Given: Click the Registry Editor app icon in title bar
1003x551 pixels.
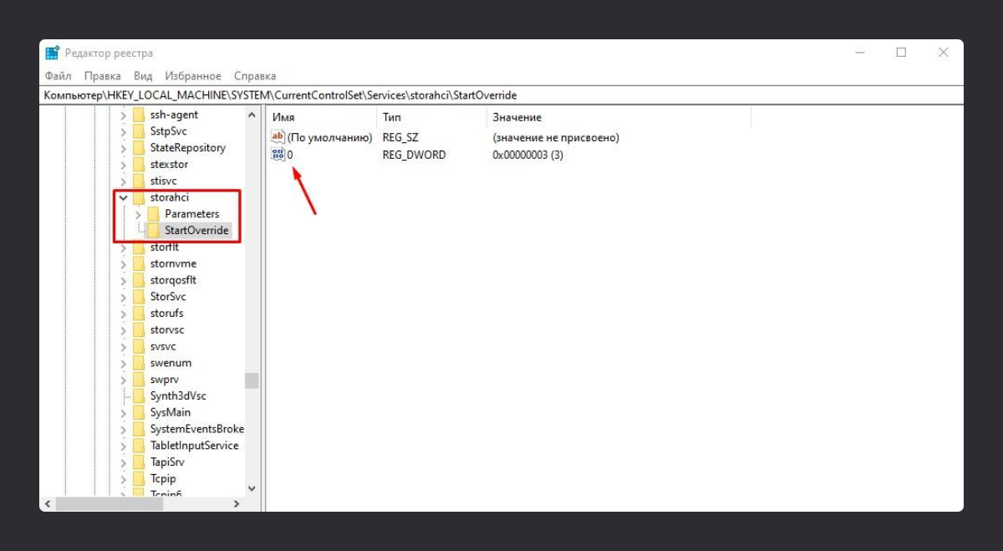Looking at the screenshot, I should pos(52,53).
